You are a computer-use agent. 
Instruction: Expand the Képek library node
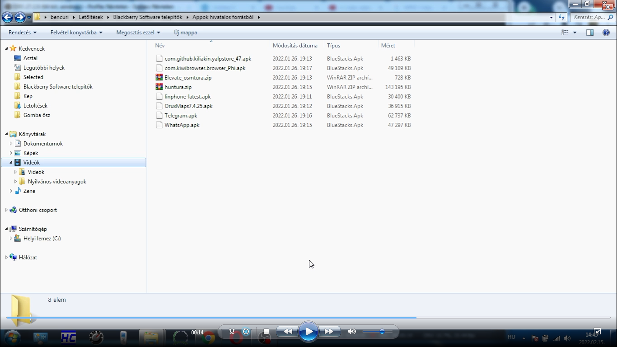click(11, 153)
